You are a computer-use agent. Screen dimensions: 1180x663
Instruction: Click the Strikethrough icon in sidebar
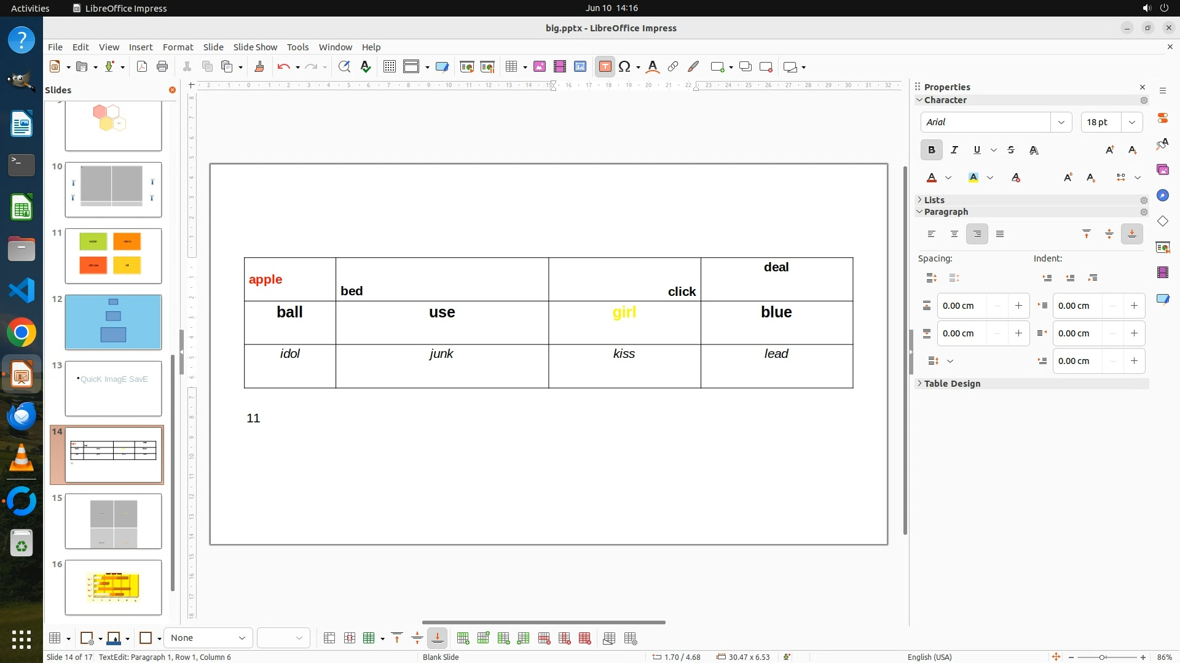1011,150
